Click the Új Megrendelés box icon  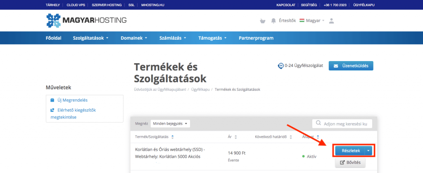coord(52,100)
